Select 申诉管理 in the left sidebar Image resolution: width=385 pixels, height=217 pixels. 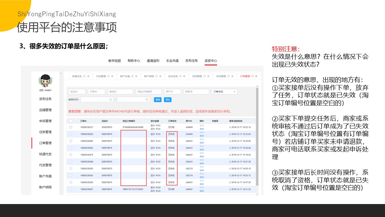45,121
